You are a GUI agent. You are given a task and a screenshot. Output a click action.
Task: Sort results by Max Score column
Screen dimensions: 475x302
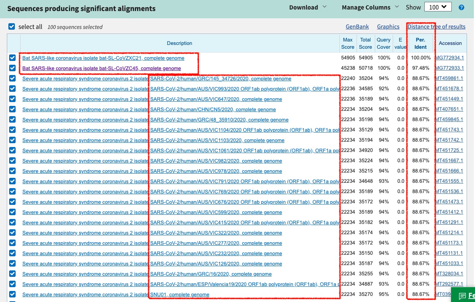coord(348,43)
